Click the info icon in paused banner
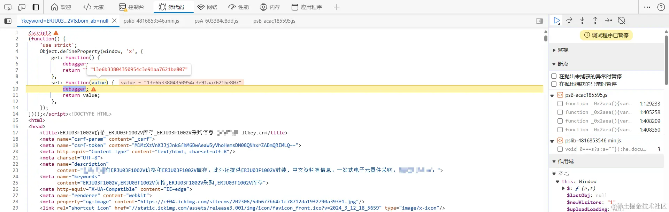The height and width of the screenshot is (212, 669). pyautogui.click(x=587, y=35)
